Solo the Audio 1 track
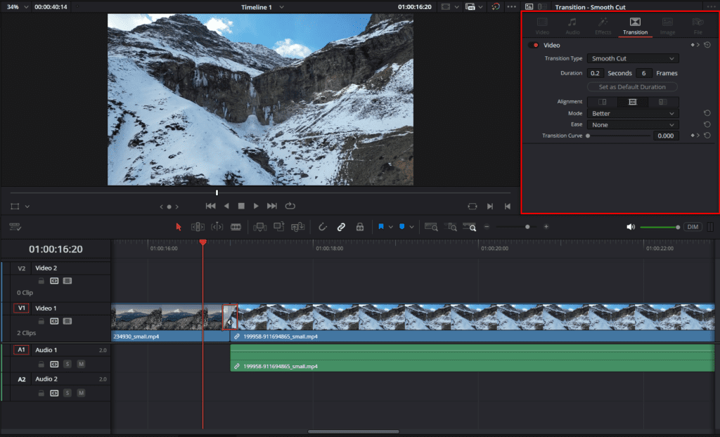Image resolution: width=720 pixels, height=437 pixels. (x=67, y=364)
